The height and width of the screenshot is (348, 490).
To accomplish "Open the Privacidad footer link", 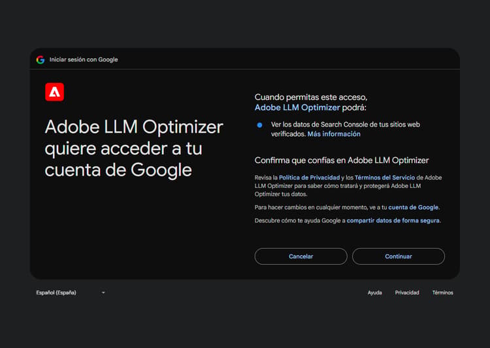I will point(407,293).
